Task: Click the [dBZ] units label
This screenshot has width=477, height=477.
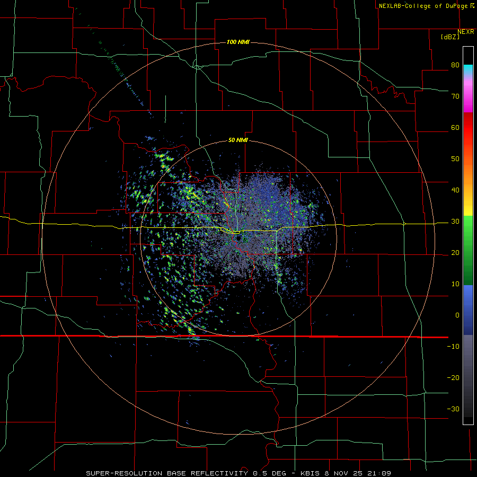Action: 450,37
